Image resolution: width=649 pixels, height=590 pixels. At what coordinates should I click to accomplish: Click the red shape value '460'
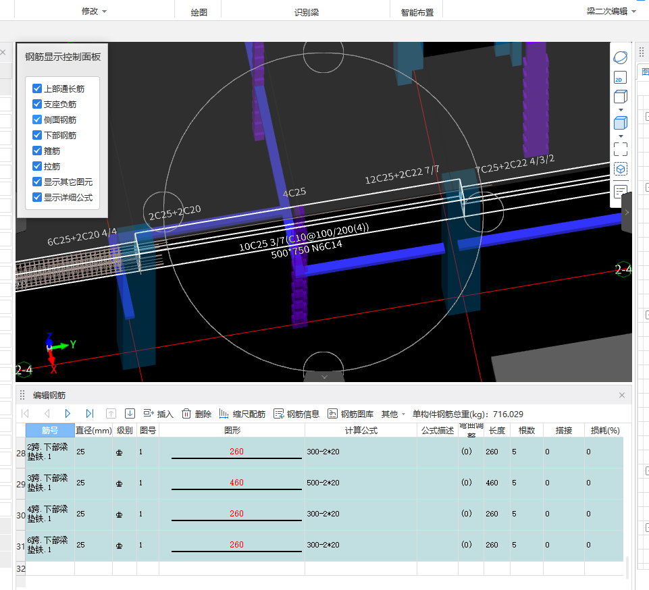[236, 483]
